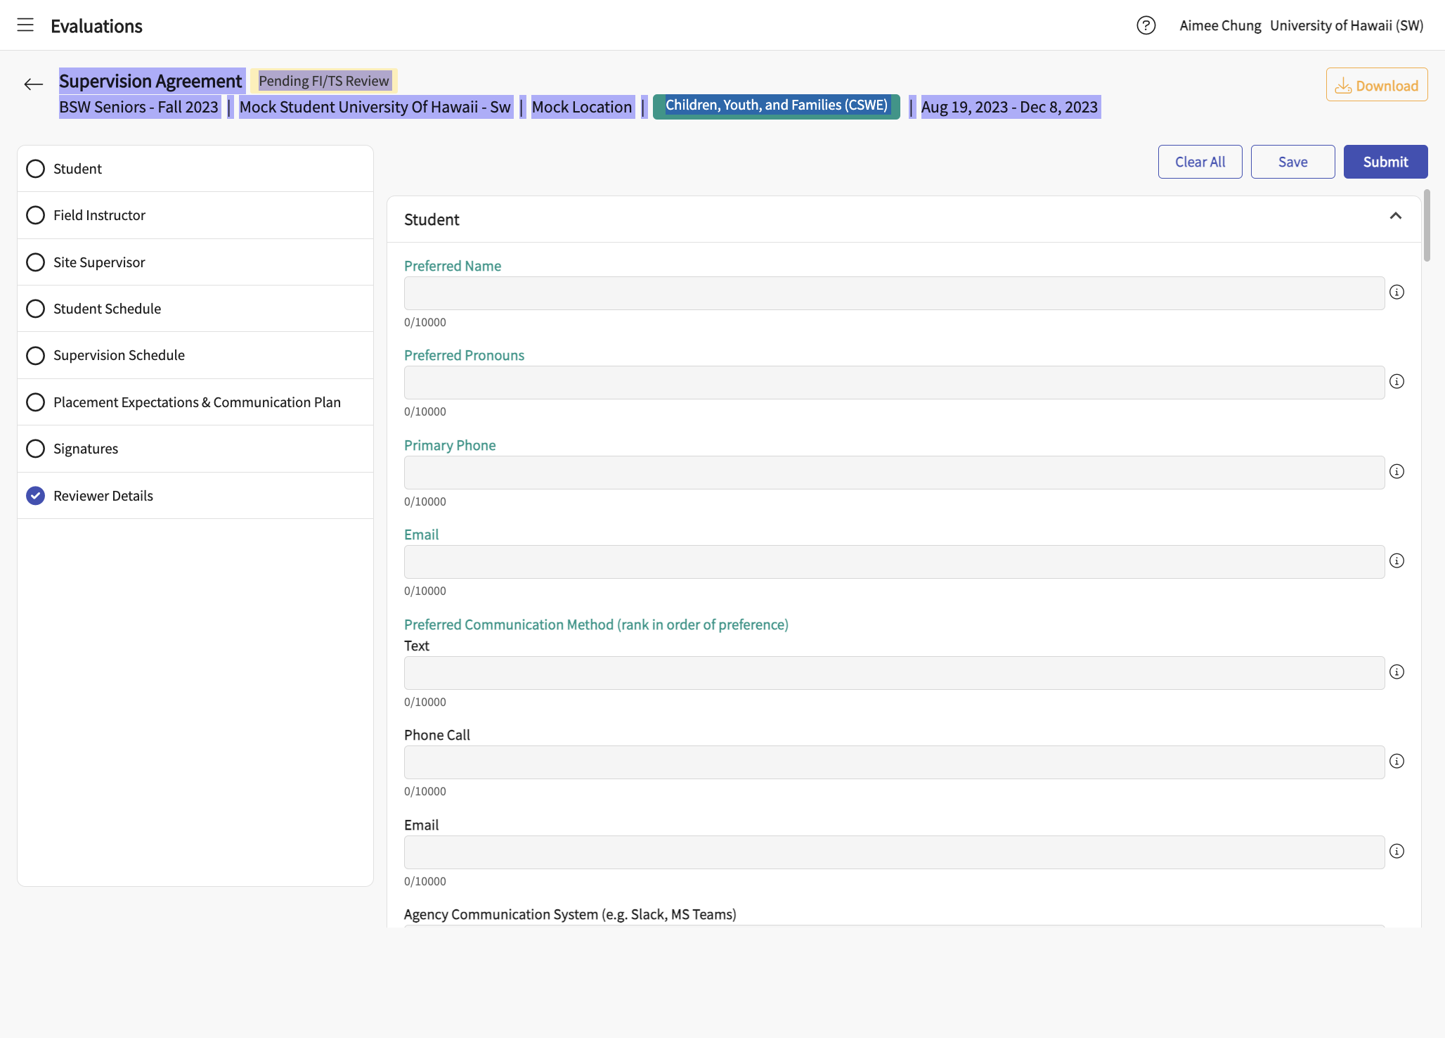Click info icon beside Preferred Pronouns field
This screenshot has height=1038, width=1445.
tap(1397, 381)
